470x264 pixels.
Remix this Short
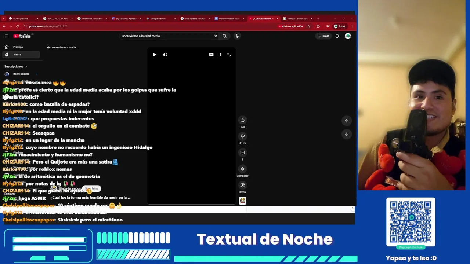[242, 185]
